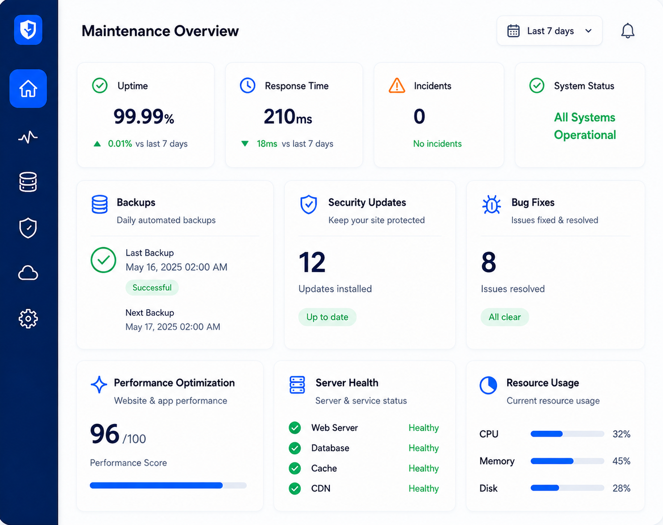Click the Next Backup label
The width and height of the screenshot is (663, 525).
point(150,313)
